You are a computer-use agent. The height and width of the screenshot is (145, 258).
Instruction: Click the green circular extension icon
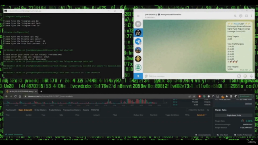tap(204, 96)
